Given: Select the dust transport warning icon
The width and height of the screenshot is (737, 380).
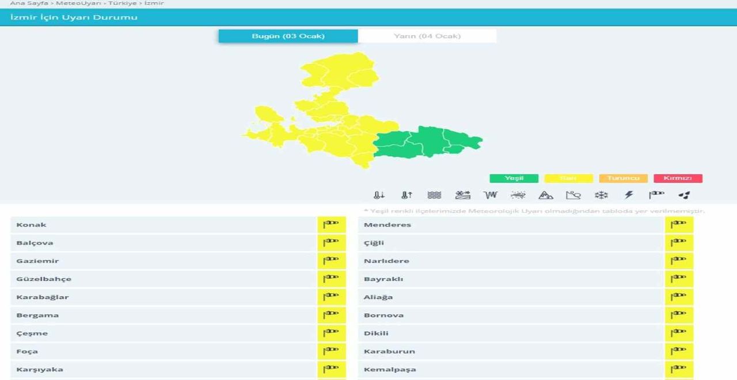Looking at the screenshot, I should click(518, 195).
